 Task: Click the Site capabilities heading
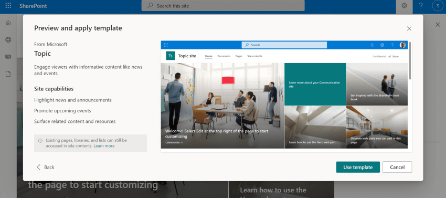point(54,89)
